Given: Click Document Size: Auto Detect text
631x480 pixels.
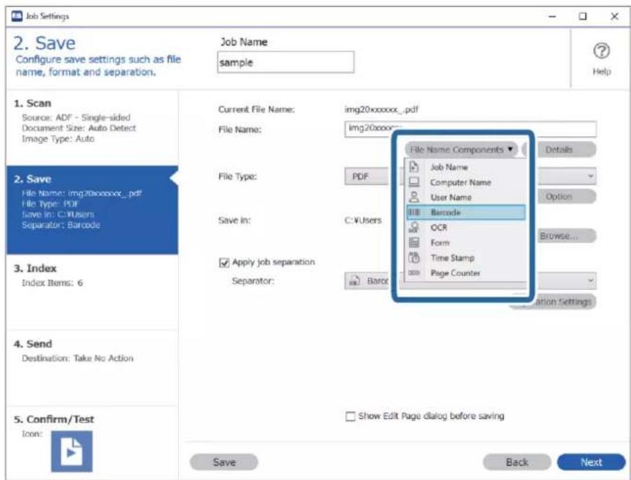Looking at the screenshot, I should tap(79, 128).
